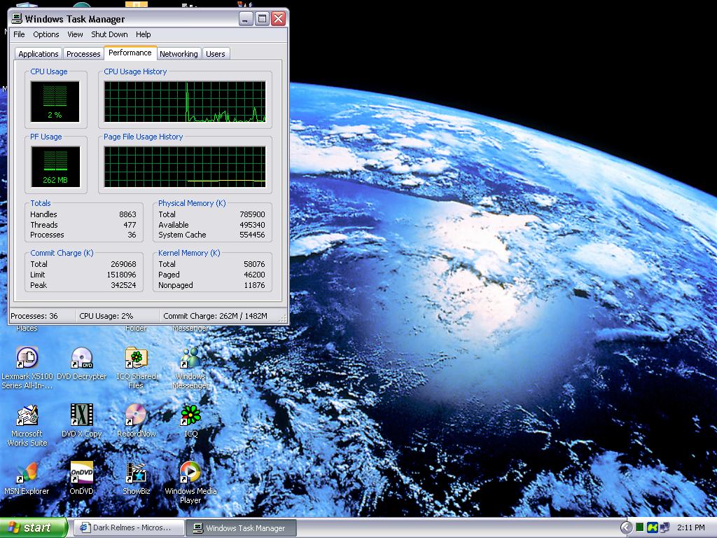Close the Windows Task Manager window
Image resolution: width=717 pixels, height=538 pixels.
pos(279,19)
